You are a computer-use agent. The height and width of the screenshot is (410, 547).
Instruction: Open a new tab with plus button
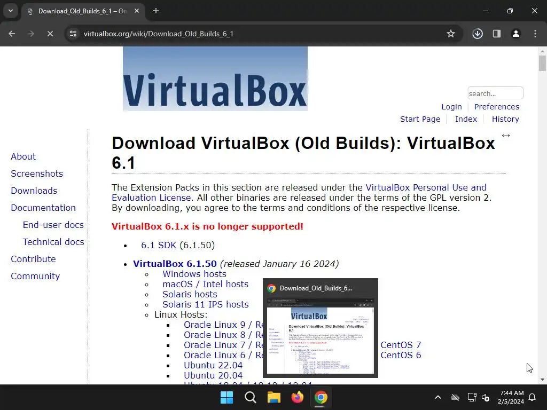[x=156, y=11]
